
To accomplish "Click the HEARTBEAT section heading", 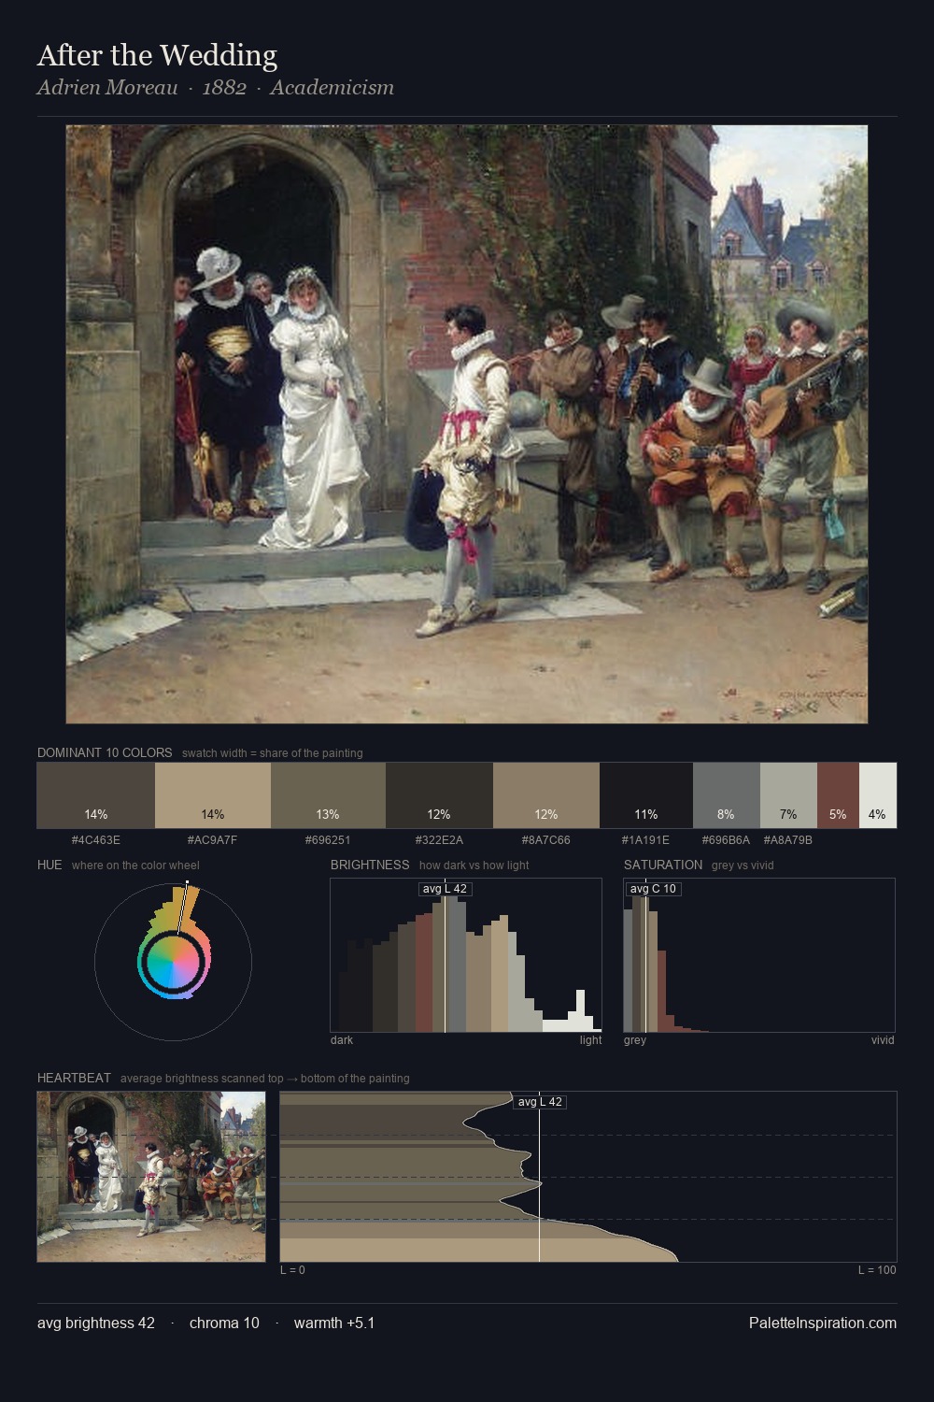I will (x=74, y=1078).
